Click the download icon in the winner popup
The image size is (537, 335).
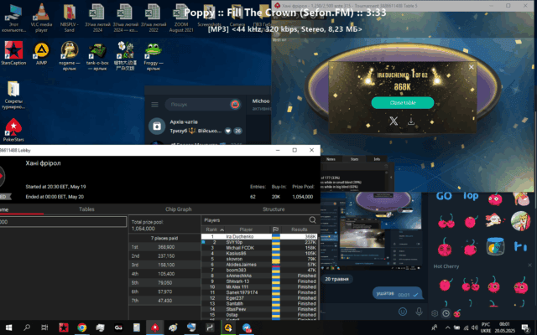point(412,121)
